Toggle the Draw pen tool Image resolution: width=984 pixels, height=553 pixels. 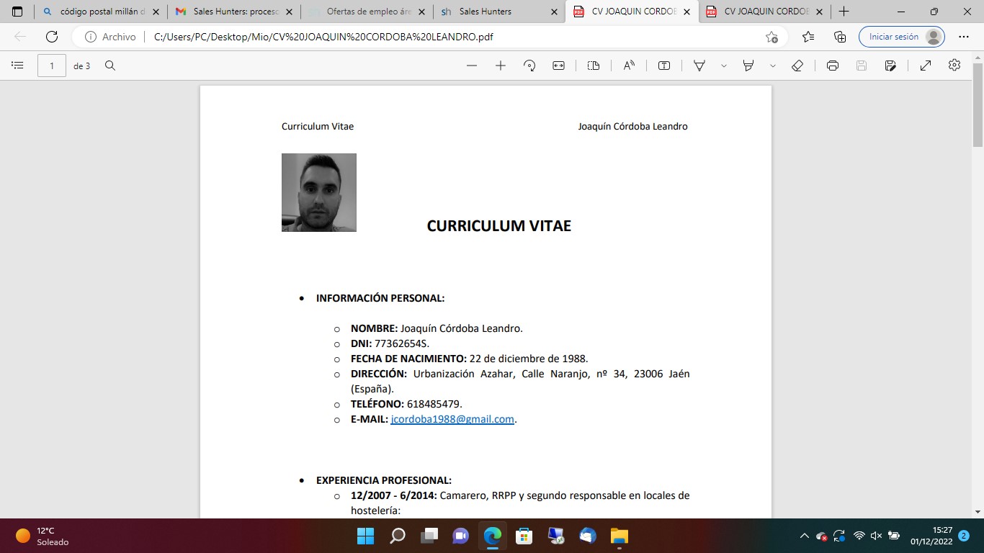pos(699,66)
